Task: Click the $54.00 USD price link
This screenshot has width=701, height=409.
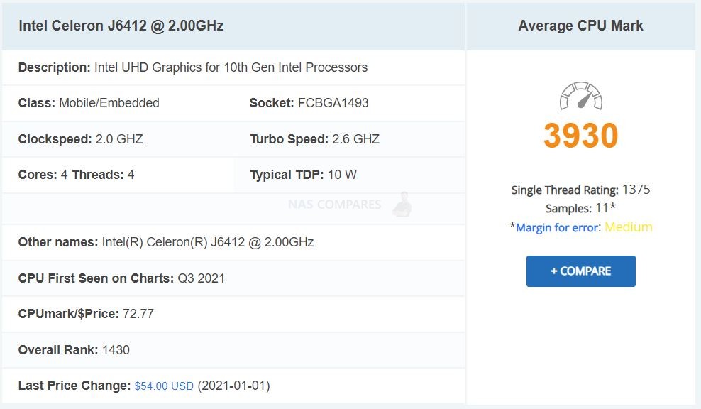Action: 164,386
